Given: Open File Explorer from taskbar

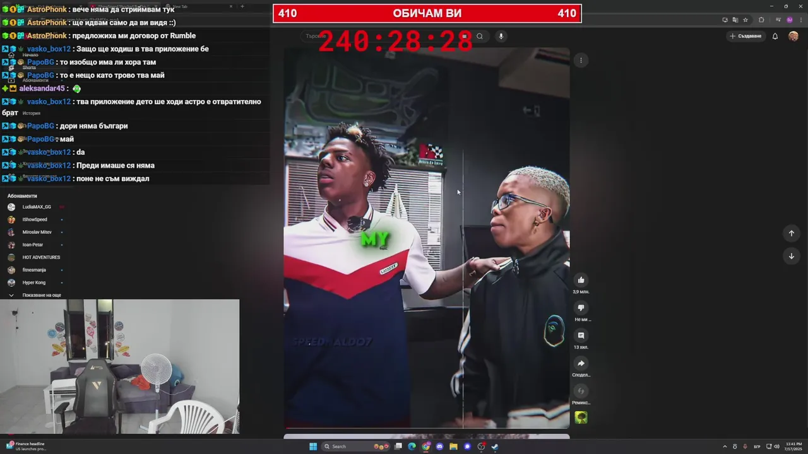Looking at the screenshot, I should (x=453, y=446).
